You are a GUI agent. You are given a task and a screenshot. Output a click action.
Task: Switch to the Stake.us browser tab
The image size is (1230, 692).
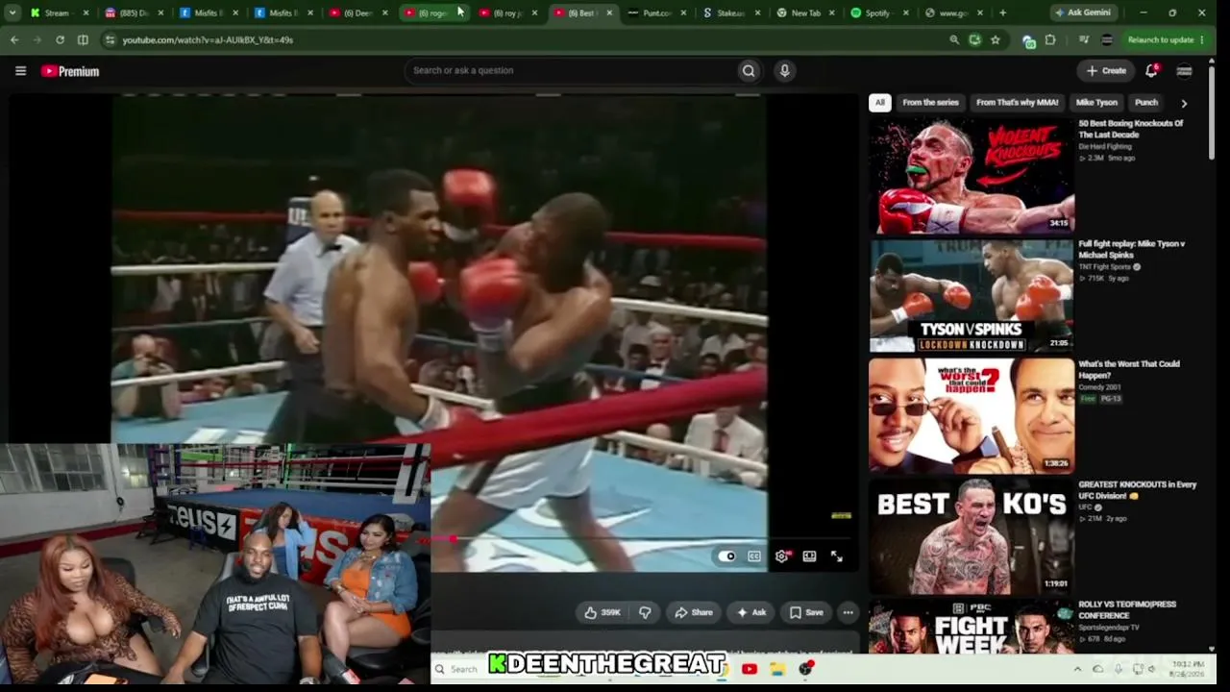coord(730,12)
